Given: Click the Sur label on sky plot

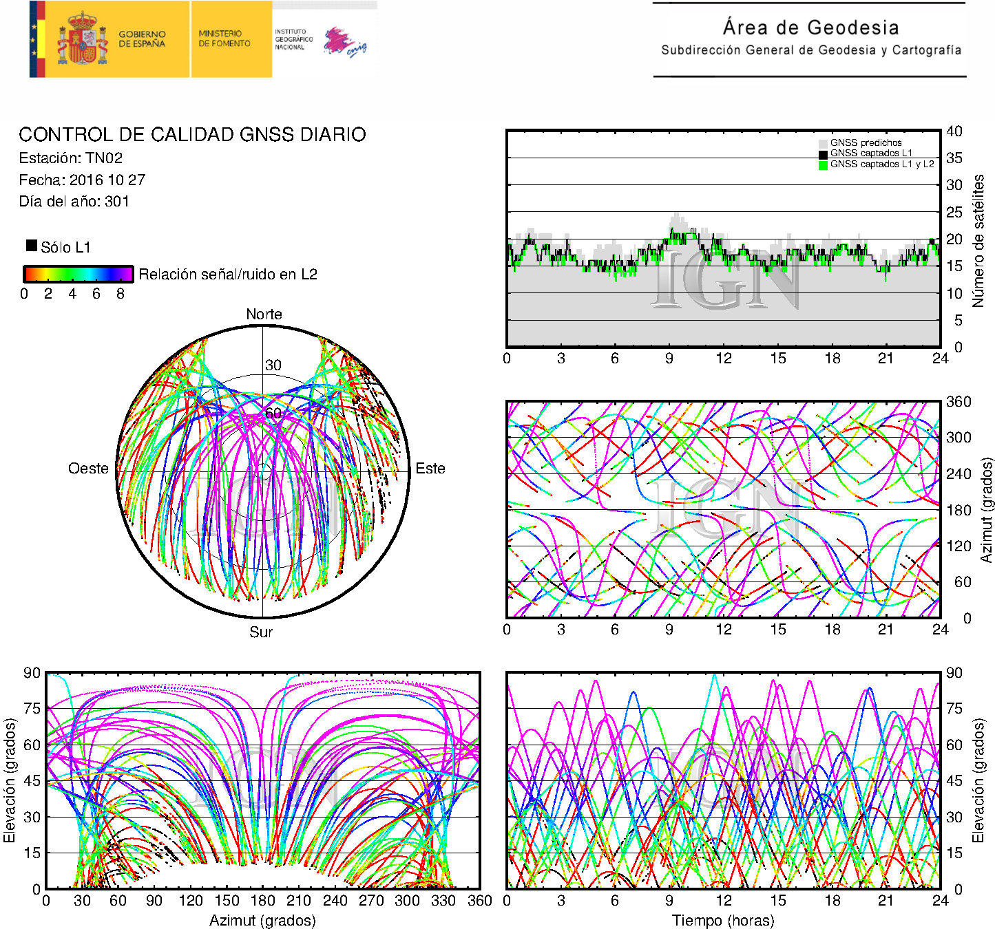Looking at the screenshot, I should (x=261, y=632).
